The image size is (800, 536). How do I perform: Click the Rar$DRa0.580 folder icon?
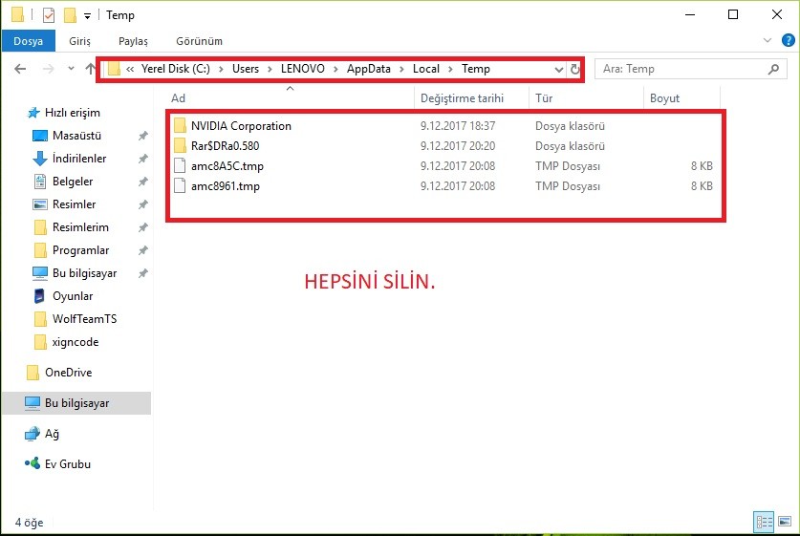point(180,146)
